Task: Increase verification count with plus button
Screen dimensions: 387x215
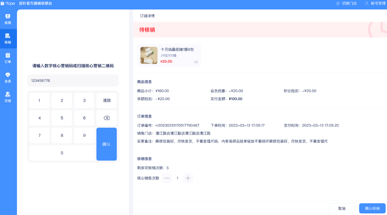Action: coord(188,178)
